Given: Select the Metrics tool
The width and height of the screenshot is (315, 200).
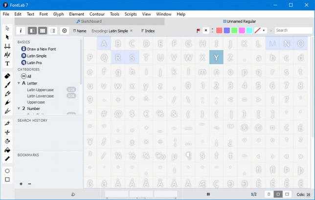Looking at the screenshot, I should [7, 46].
